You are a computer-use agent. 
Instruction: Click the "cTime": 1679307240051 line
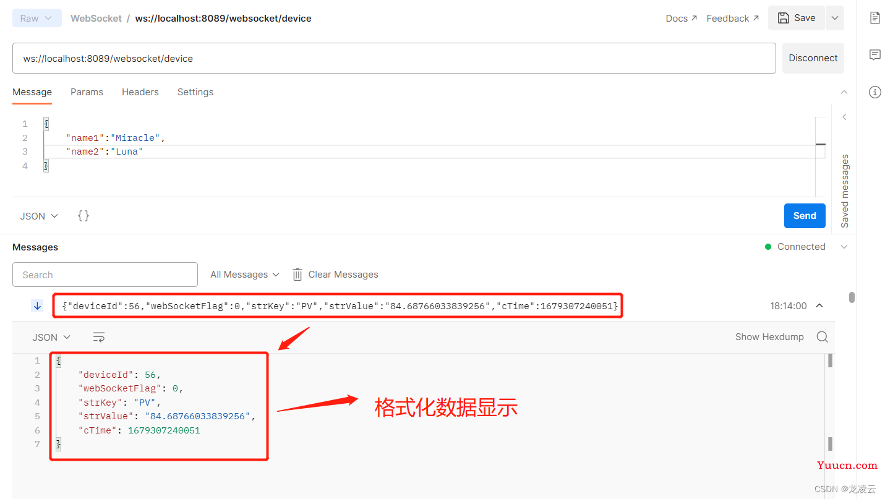point(139,430)
